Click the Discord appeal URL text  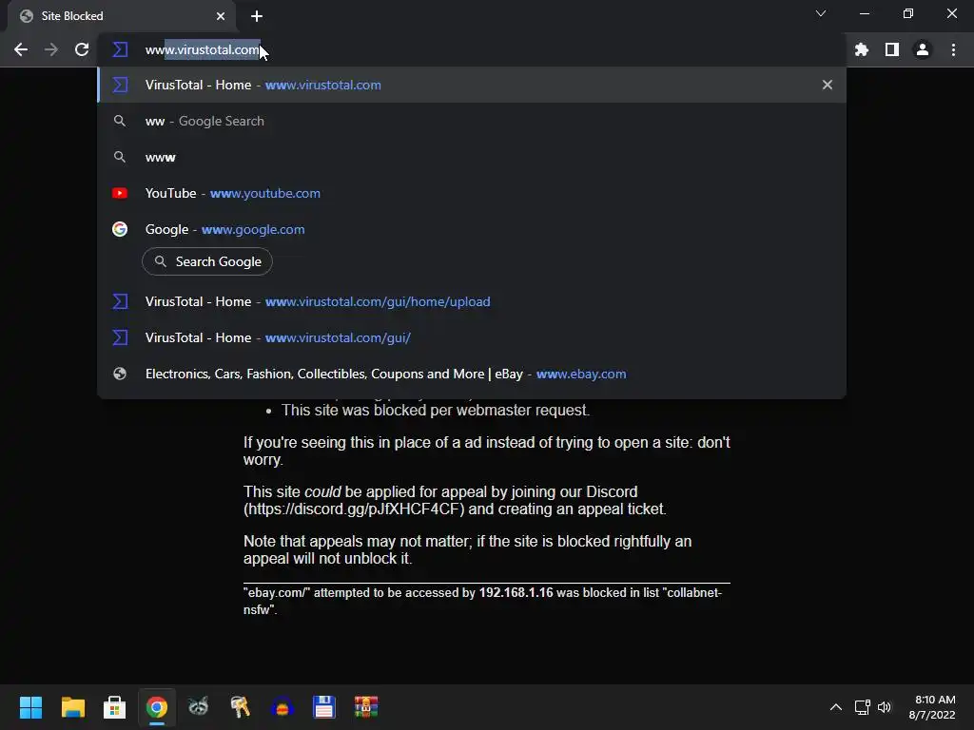point(354,509)
